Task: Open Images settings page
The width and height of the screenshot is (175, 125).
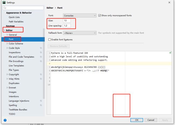Action: coord(12,92)
